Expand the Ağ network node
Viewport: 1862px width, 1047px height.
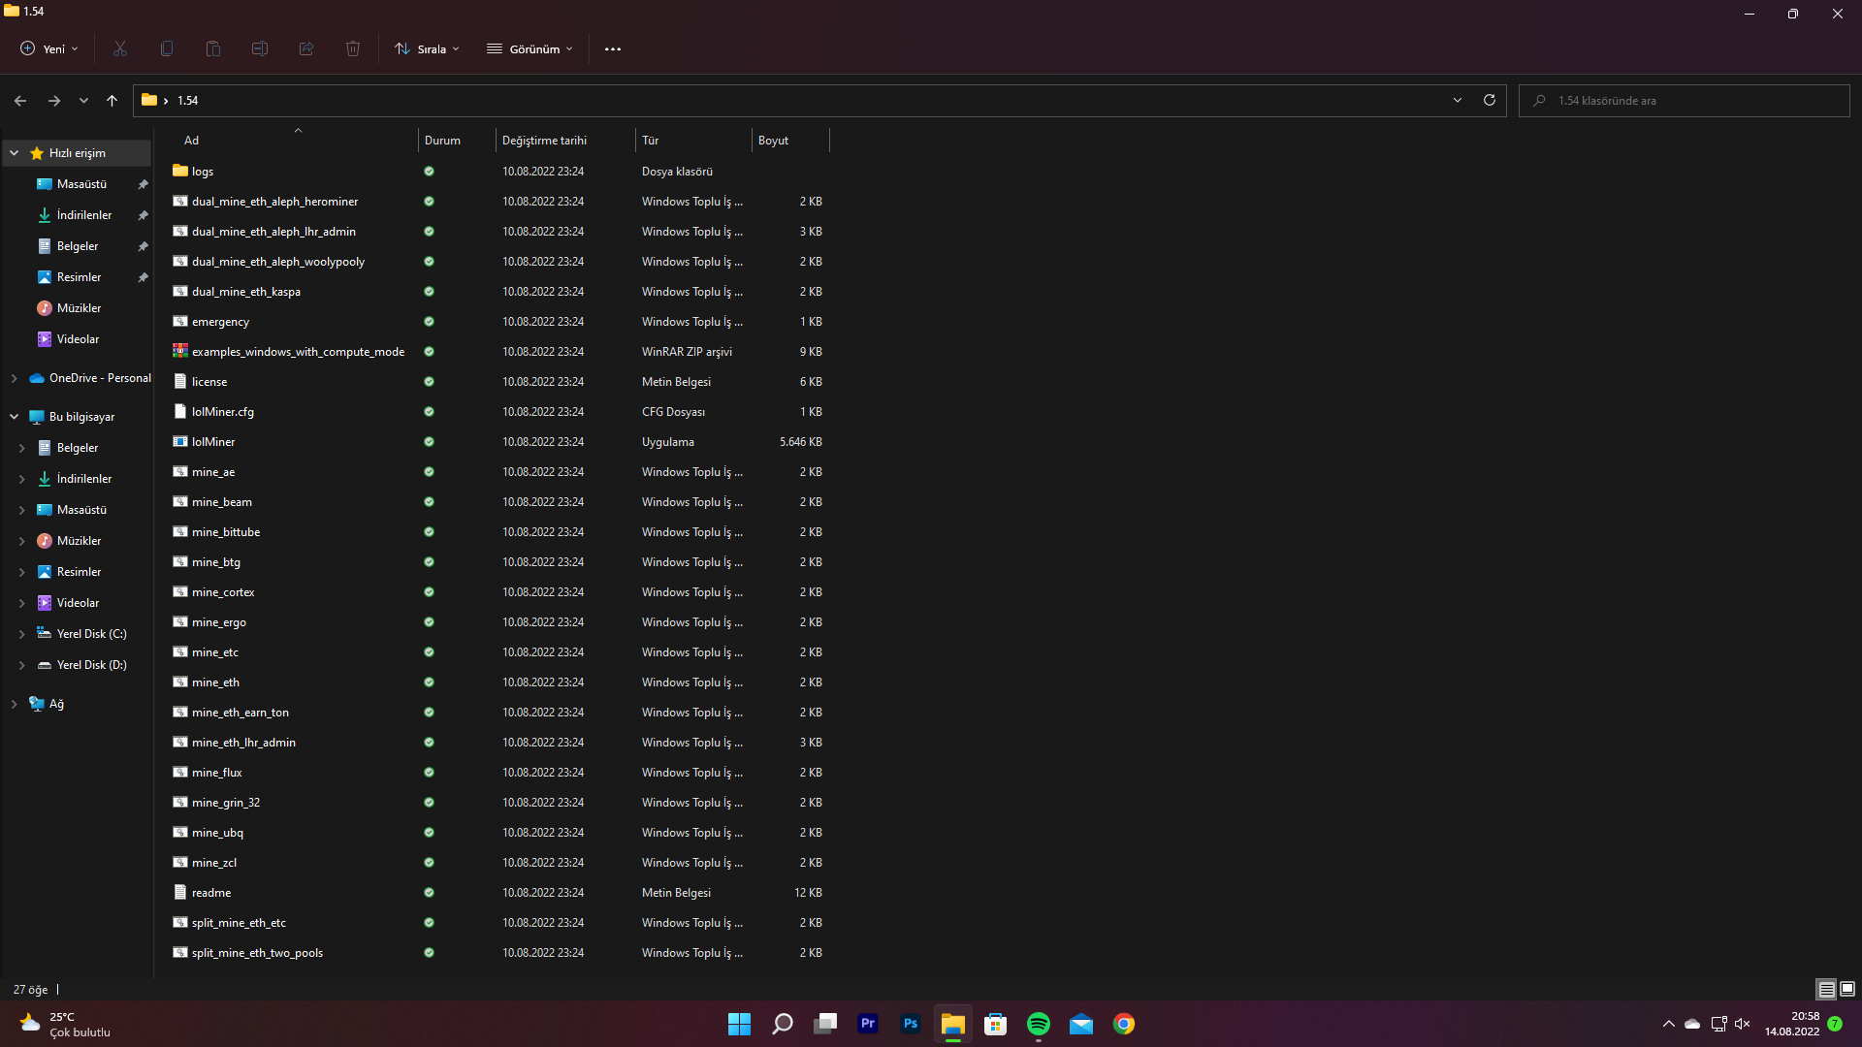tap(15, 704)
